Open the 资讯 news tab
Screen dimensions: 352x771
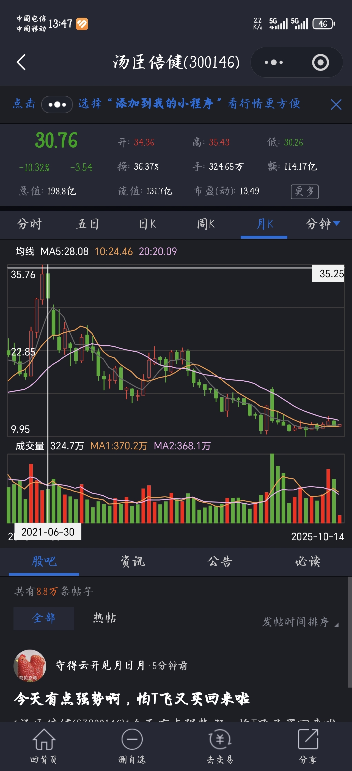132,561
